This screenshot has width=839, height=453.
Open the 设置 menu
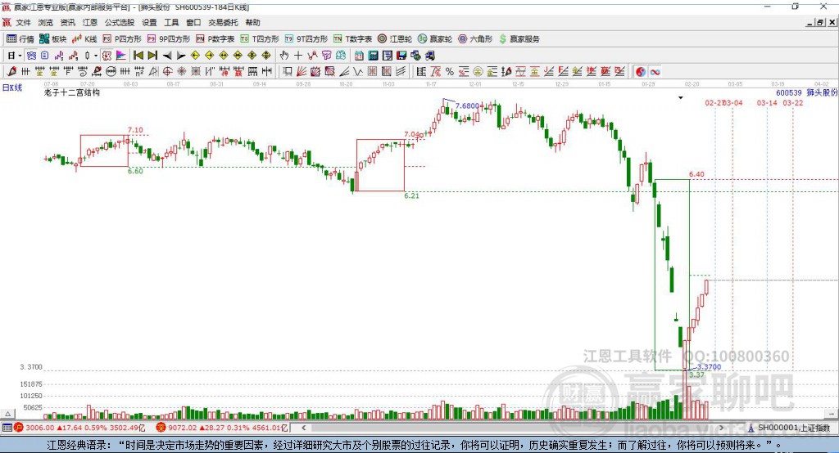pos(149,22)
